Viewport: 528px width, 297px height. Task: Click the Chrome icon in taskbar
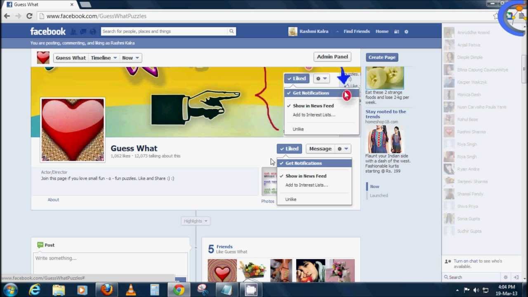click(179, 290)
